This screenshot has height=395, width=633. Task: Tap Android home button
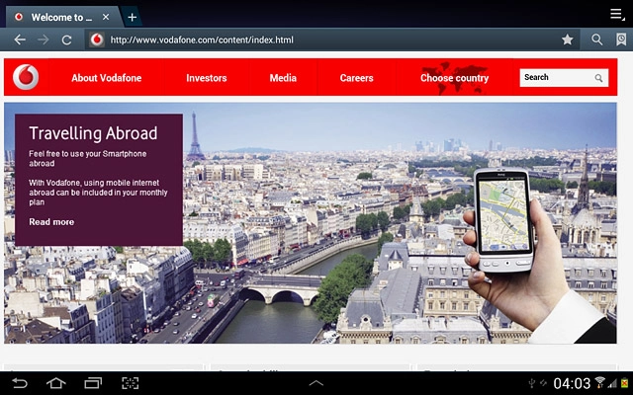(55, 383)
